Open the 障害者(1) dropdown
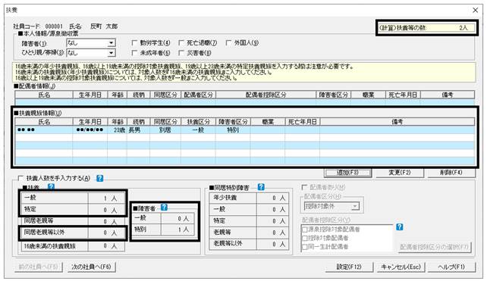Viewport: 487px width, 281px height. [x=112, y=43]
